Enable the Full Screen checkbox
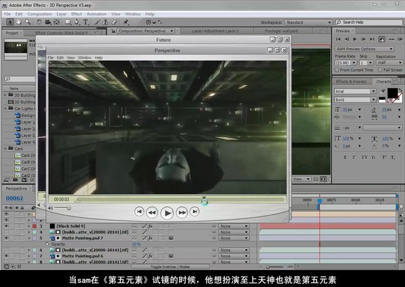Viewport: 405px width, 287px height. pos(380,70)
